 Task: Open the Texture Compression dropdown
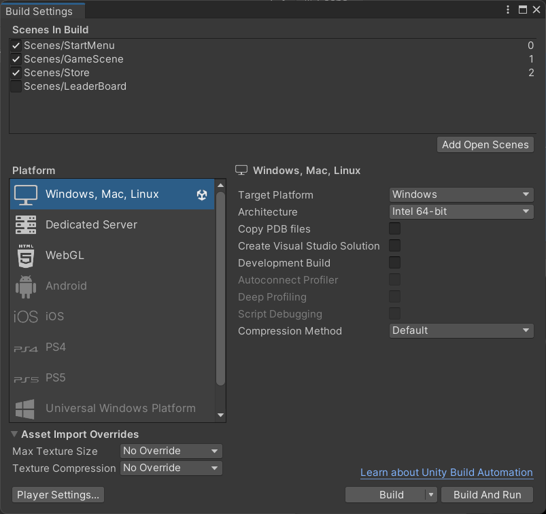click(x=171, y=468)
